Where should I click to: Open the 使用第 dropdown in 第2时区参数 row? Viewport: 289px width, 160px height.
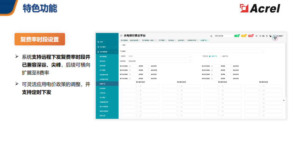coord(229,66)
